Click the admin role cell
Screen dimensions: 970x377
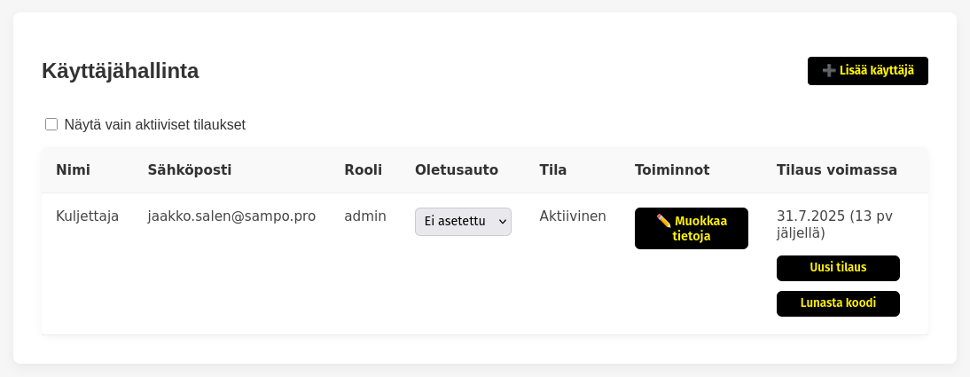point(365,216)
